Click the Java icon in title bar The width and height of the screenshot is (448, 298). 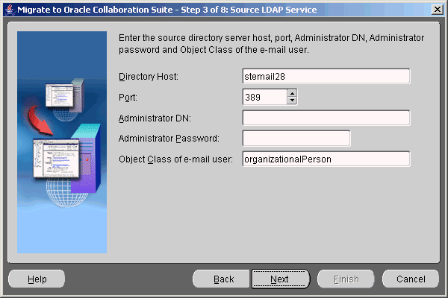click(x=10, y=10)
